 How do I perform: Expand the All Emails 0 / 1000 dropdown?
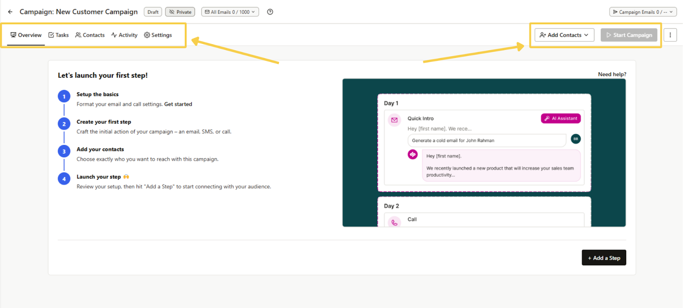(230, 12)
